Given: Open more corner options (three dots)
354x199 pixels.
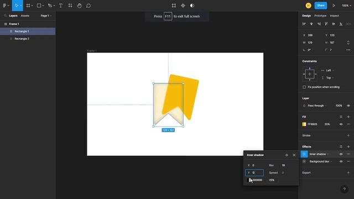Looking at the screenshot, I should (348, 50).
